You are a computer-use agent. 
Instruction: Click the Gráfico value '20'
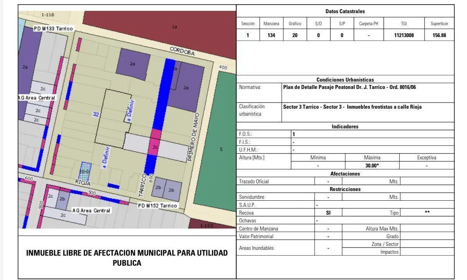pyautogui.click(x=295, y=35)
